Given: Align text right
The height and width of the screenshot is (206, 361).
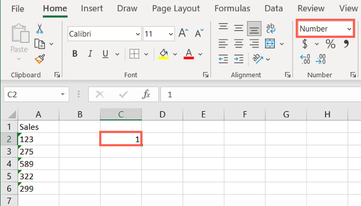Looking at the screenshot, I should click(254, 43).
